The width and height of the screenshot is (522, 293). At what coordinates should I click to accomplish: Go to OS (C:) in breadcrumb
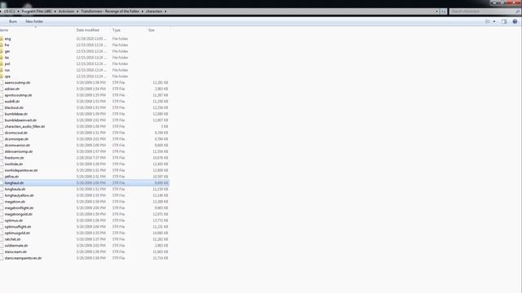pyautogui.click(x=9, y=11)
